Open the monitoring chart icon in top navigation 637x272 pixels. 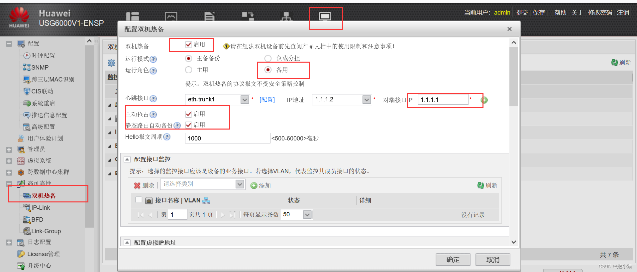(x=171, y=16)
